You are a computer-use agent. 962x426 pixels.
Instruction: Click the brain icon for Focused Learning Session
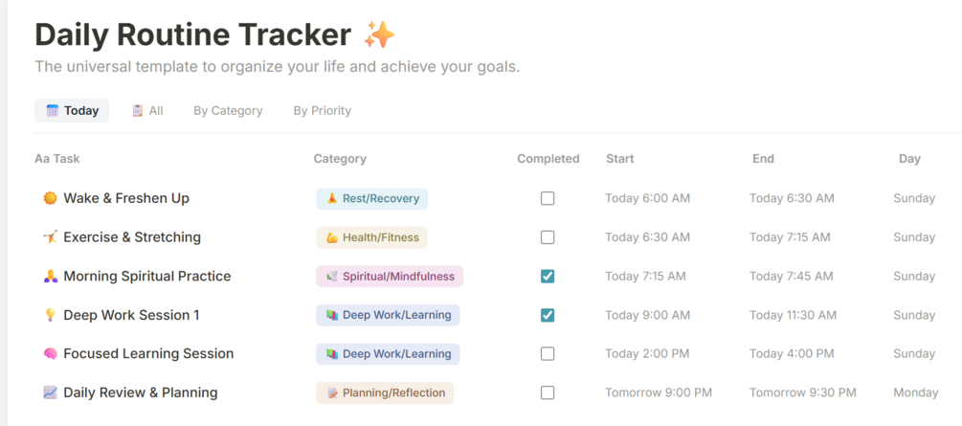[51, 353]
